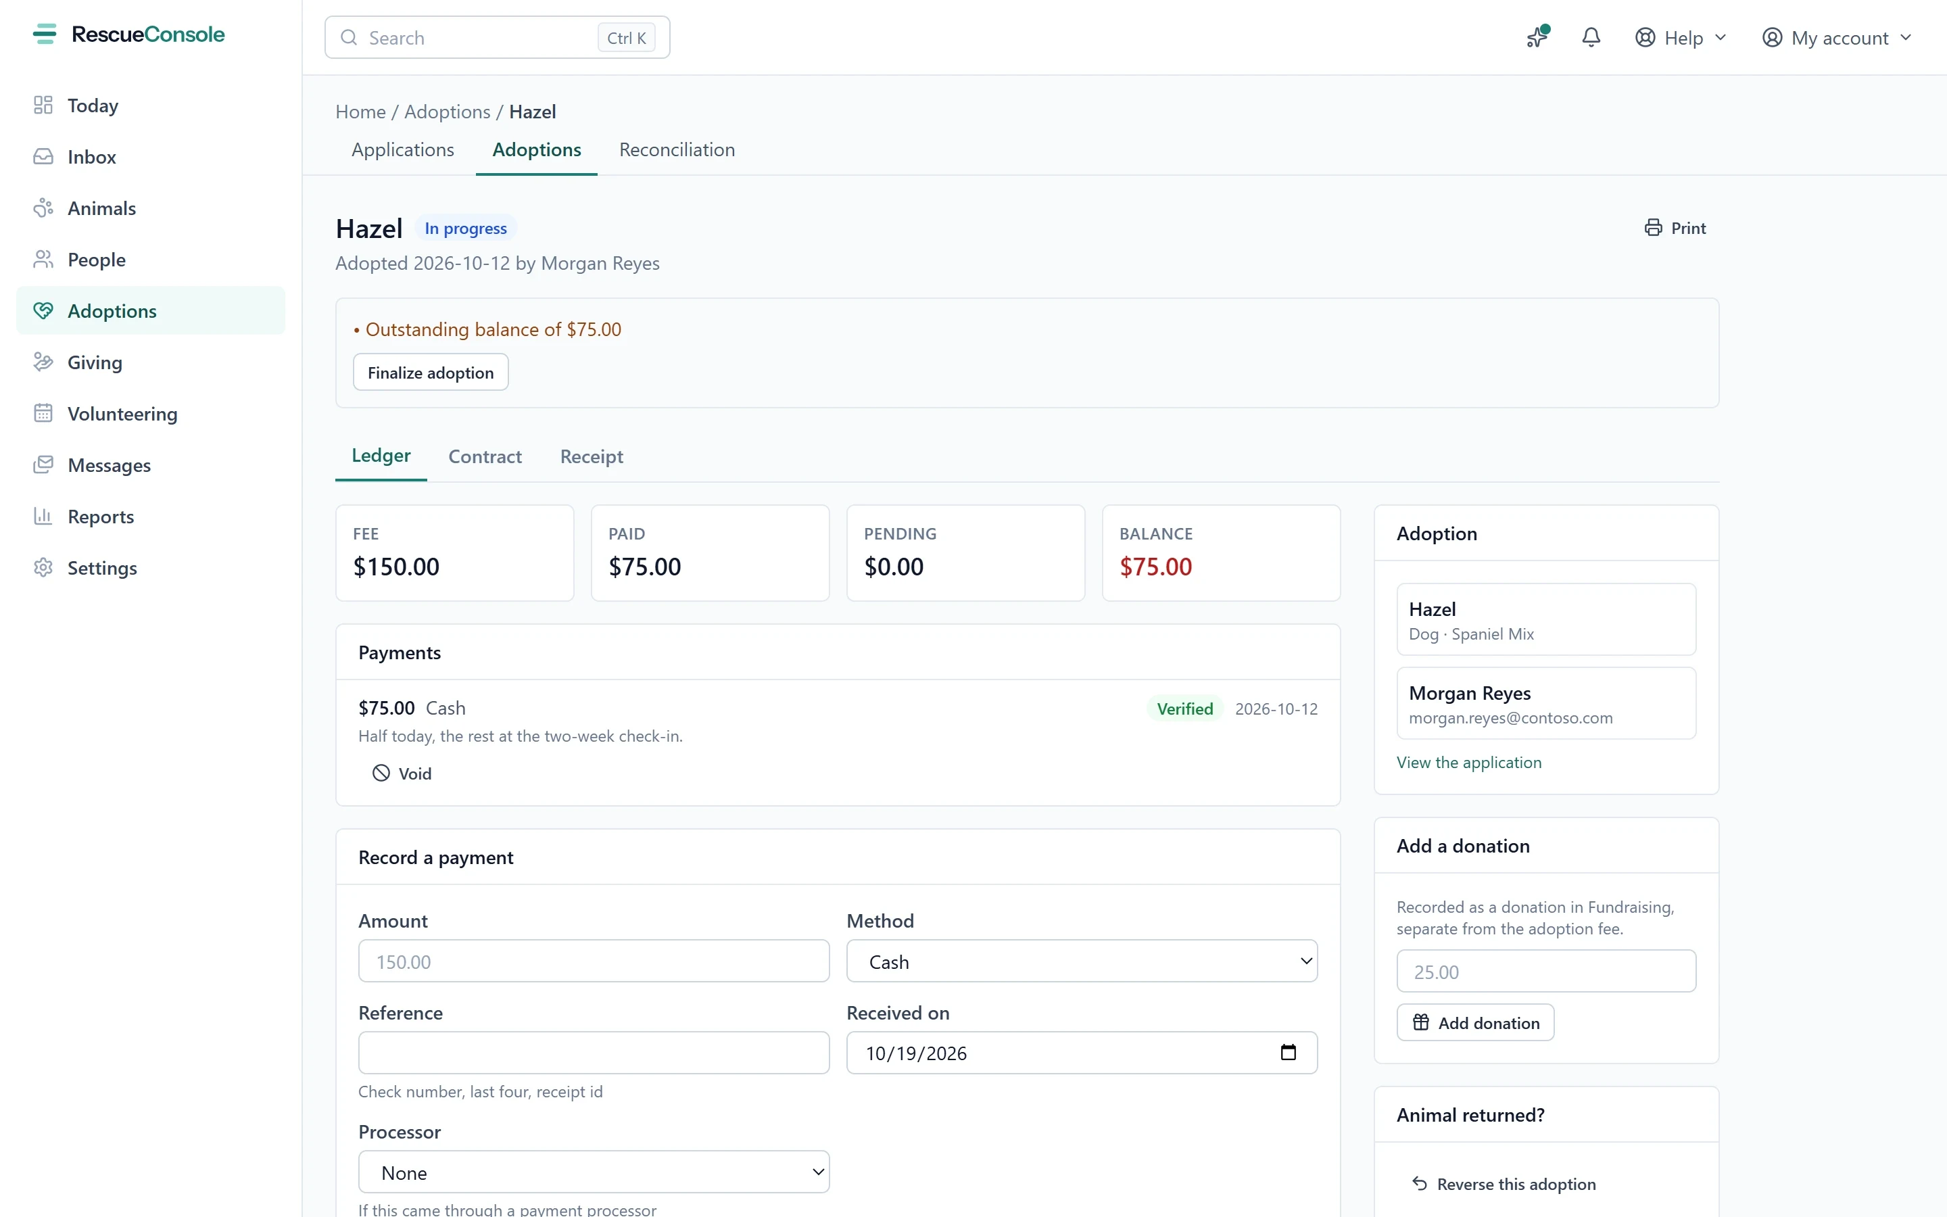The width and height of the screenshot is (1947, 1217).
Task: Click the In progress status badge
Action: pyautogui.click(x=465, y=228)
